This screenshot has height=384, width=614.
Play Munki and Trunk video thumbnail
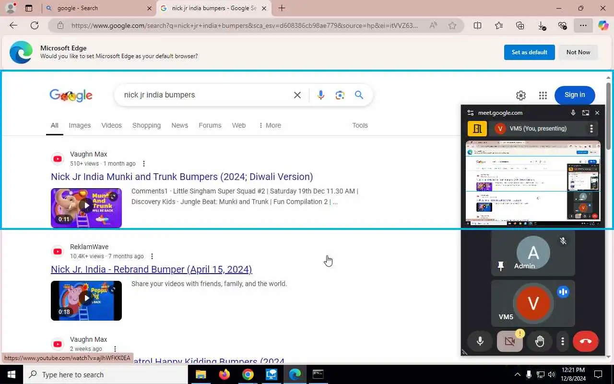pos(86,208)
